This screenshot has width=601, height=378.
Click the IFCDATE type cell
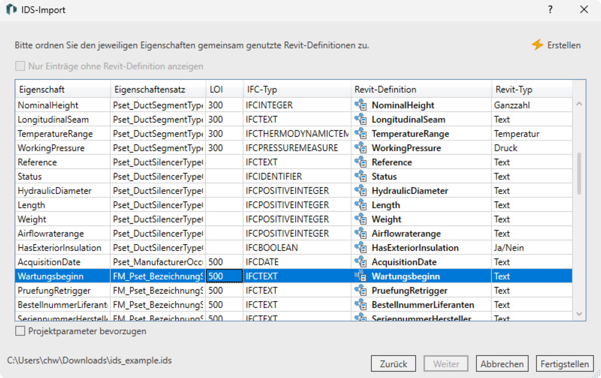[297, 262]
